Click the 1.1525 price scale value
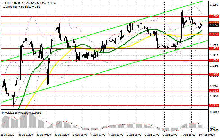 pyautogui.click(x=214, y=45)
